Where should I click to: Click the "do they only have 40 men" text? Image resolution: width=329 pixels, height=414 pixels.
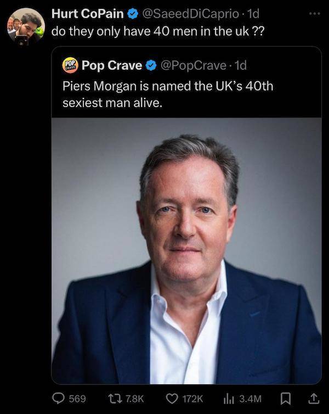[x=157, y=31]
